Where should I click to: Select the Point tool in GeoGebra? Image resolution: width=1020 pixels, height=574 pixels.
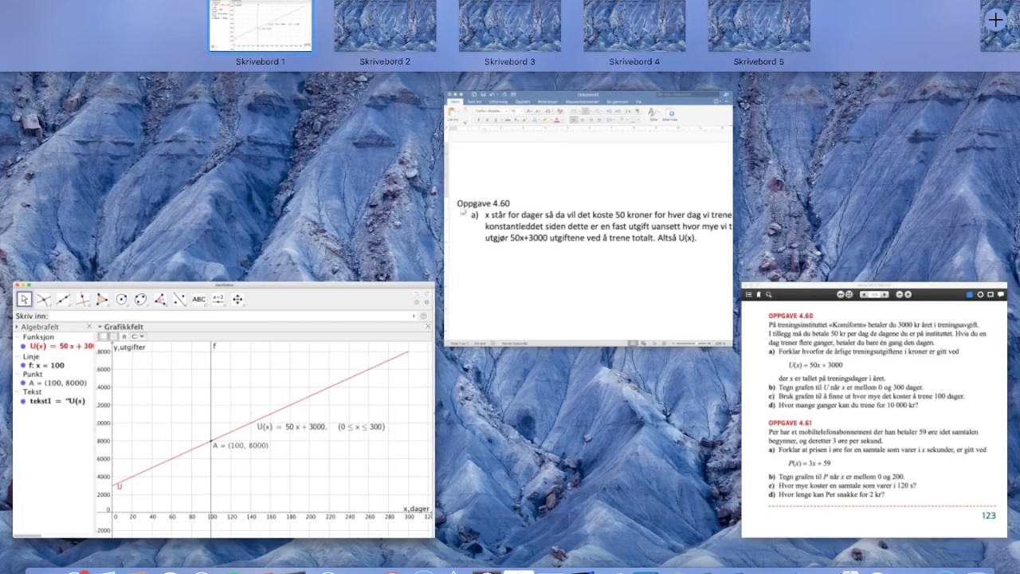point(43,300)
